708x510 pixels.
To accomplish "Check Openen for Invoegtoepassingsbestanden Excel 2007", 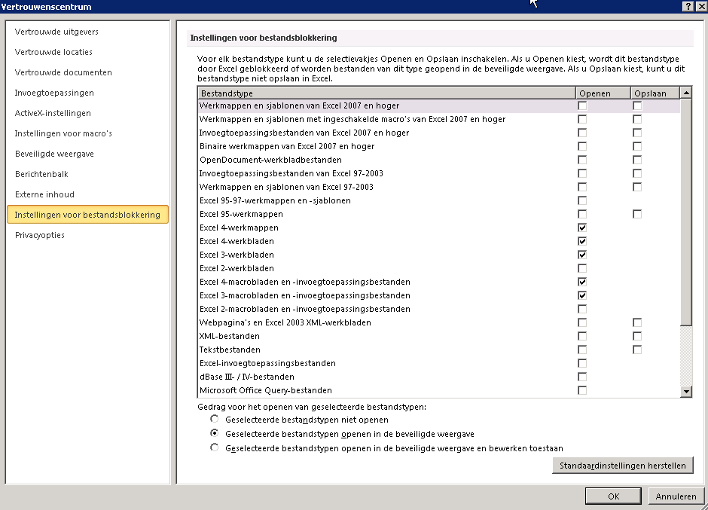I will 582,133.
